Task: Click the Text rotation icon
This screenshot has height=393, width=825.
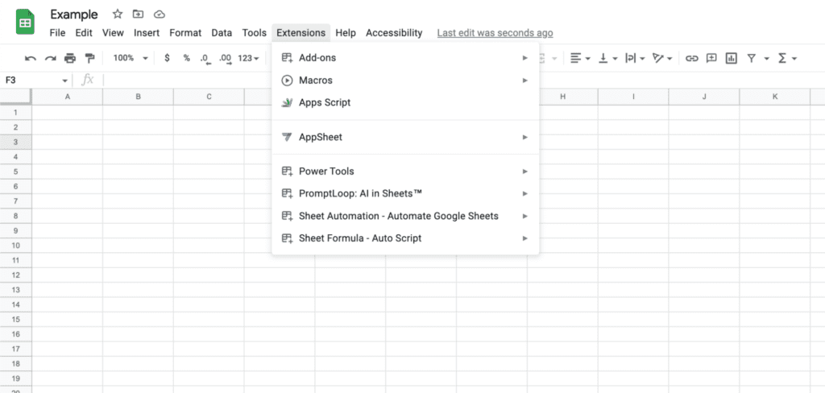Action: [657, 59]
